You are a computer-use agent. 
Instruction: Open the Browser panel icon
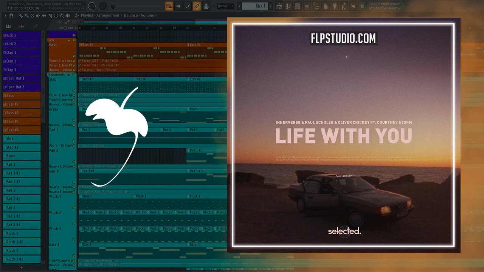point(316,6)
